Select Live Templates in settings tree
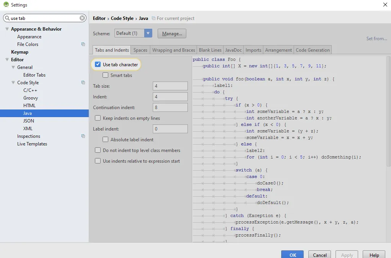The height and width of the screenshot is (258, 391). pyautogui.click(x=32, y=144)
